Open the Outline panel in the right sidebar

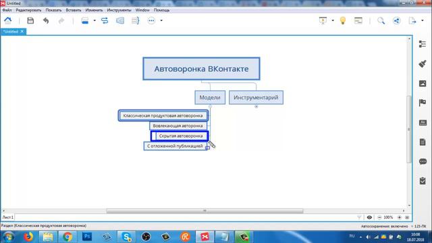point(423,44)
